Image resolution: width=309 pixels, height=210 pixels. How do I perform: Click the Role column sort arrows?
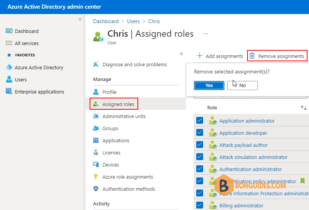click(x=303, y=108)
